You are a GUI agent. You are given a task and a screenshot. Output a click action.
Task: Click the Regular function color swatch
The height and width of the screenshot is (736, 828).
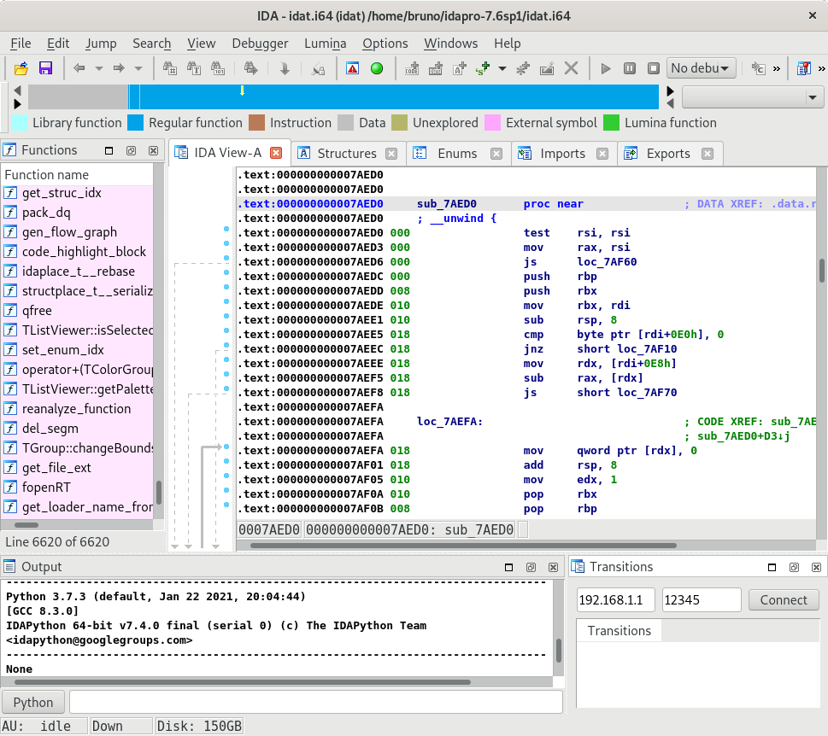pyautogui.click(x=135, y=123)
